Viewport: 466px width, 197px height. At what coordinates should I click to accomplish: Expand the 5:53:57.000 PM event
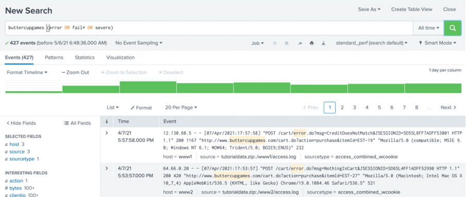(107, 169)
